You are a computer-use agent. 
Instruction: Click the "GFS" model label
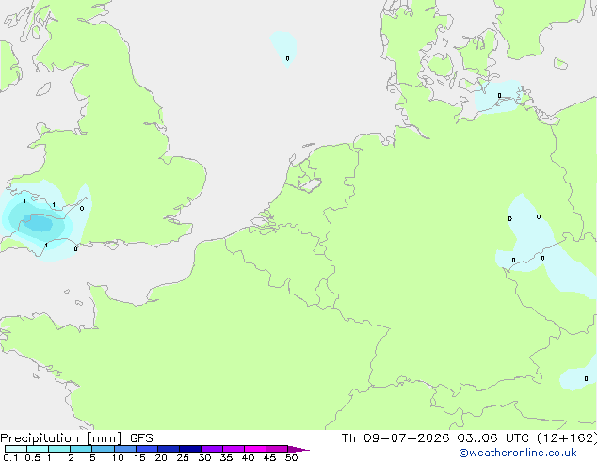(x=141, y=438)
